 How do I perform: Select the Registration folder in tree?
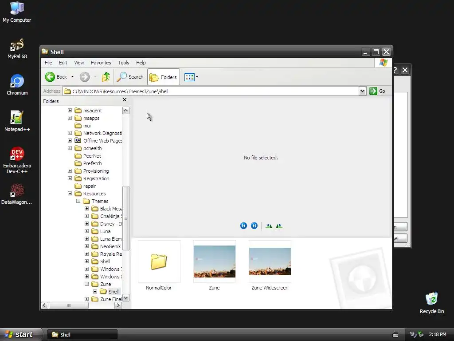click(92, 178)
